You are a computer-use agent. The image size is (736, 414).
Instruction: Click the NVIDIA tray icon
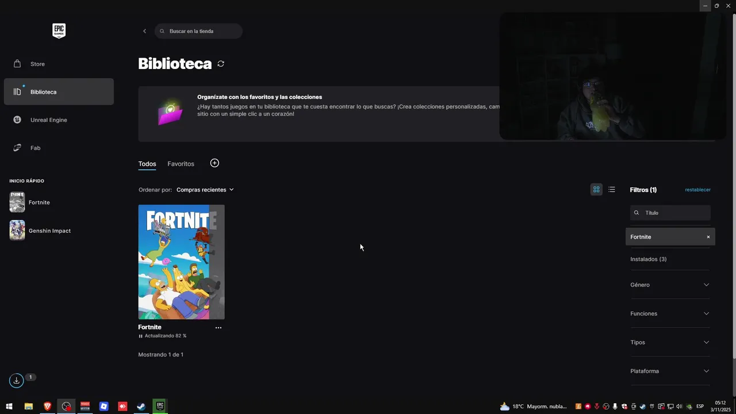[689, 407]
